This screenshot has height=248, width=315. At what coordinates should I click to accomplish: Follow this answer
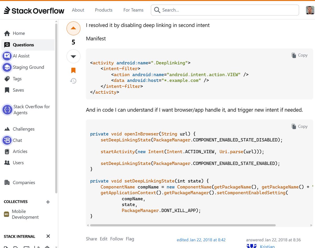pyautogui.click(x=117, y=239)
